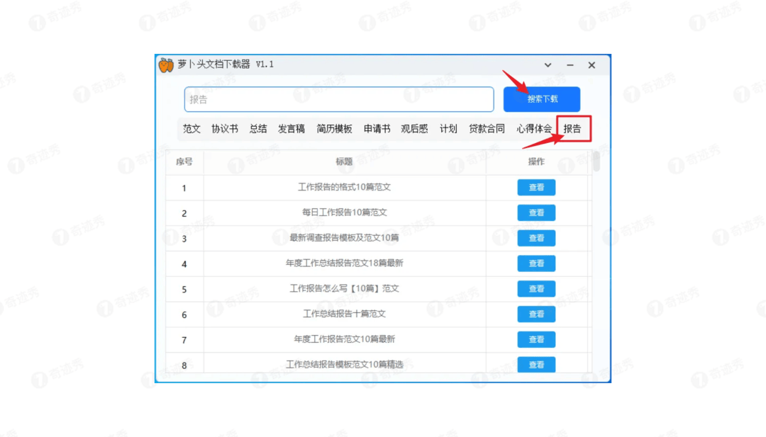766x437 pixels.
Task: Select the 申请书 category tab
Action: click(377, 129)
